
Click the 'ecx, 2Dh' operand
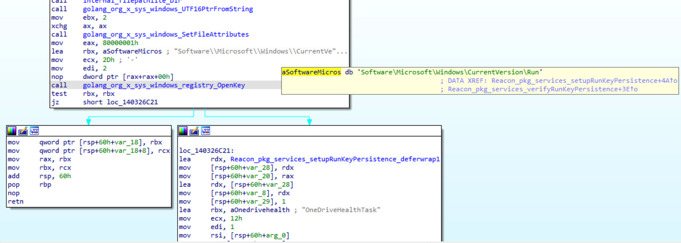(x=98, y=60)
